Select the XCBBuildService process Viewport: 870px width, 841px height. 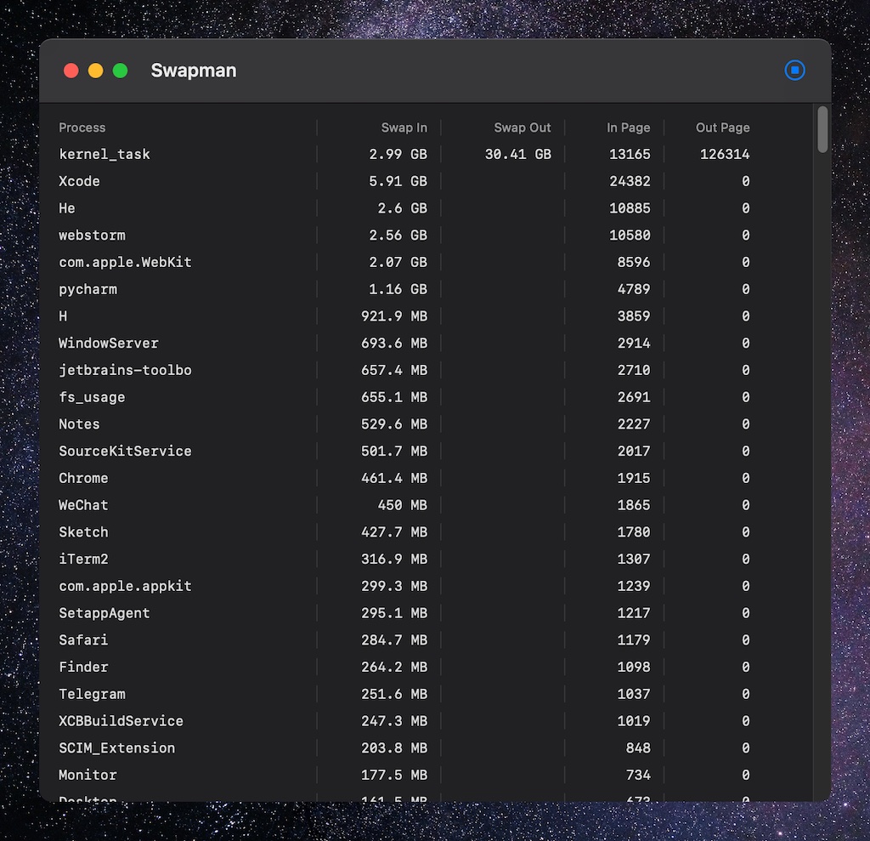click(121, 721)
